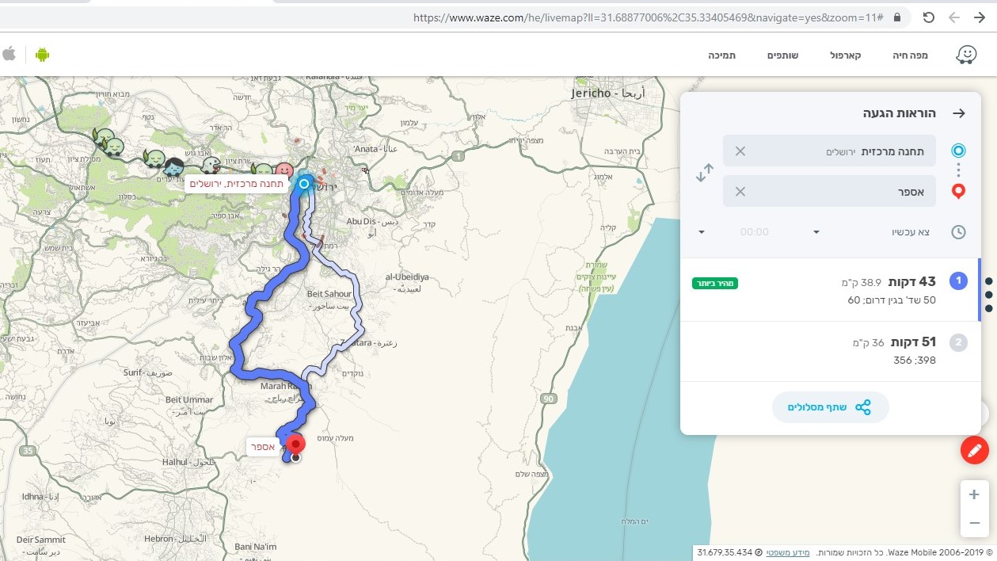Clear the אספר destination field
The height and width of the screenshot is (561, 997).
740,191
